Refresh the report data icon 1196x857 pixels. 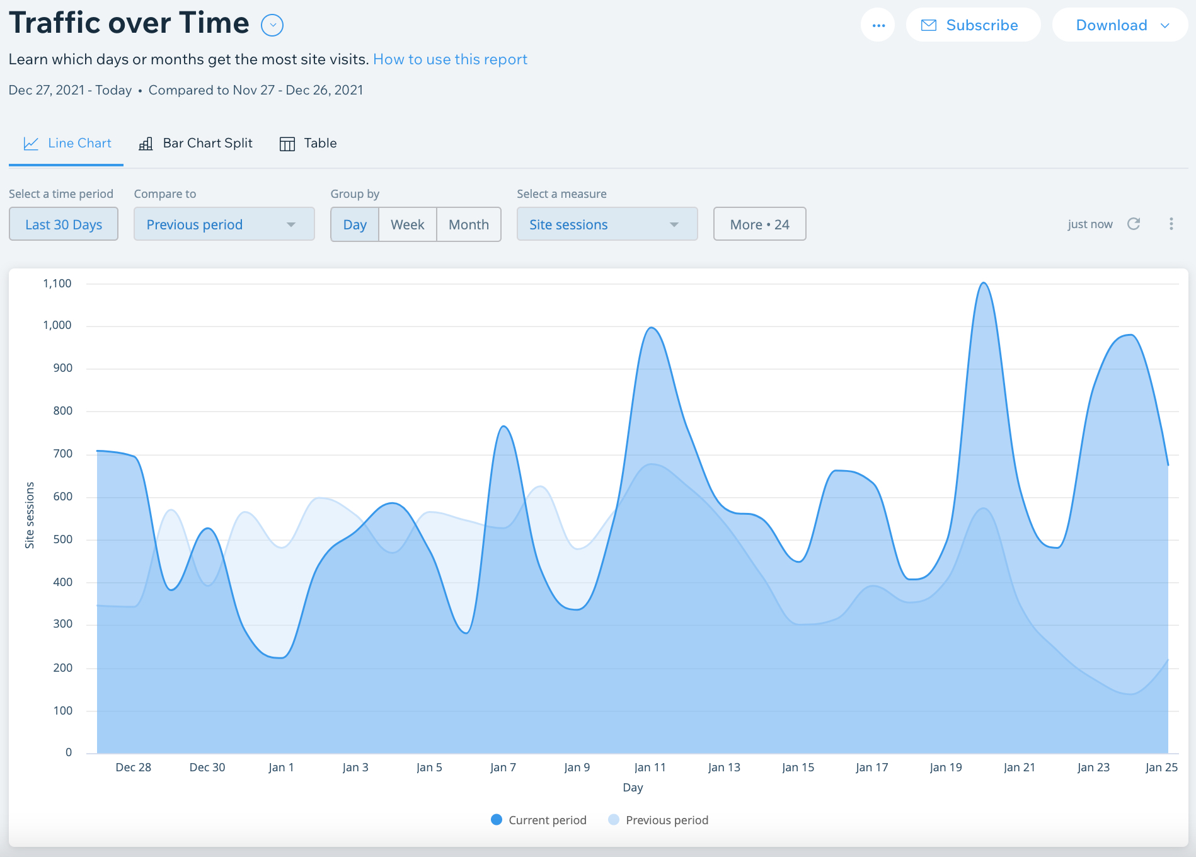tap(1134, 224)
